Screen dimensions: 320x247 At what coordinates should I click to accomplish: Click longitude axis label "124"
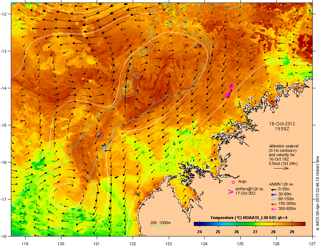click(204, 243)
